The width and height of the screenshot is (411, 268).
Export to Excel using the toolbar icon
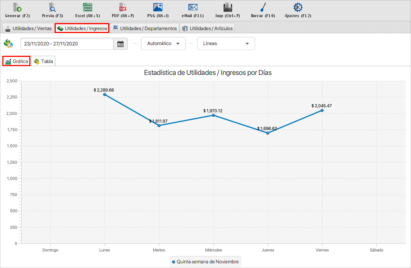(x=87, y=7)
